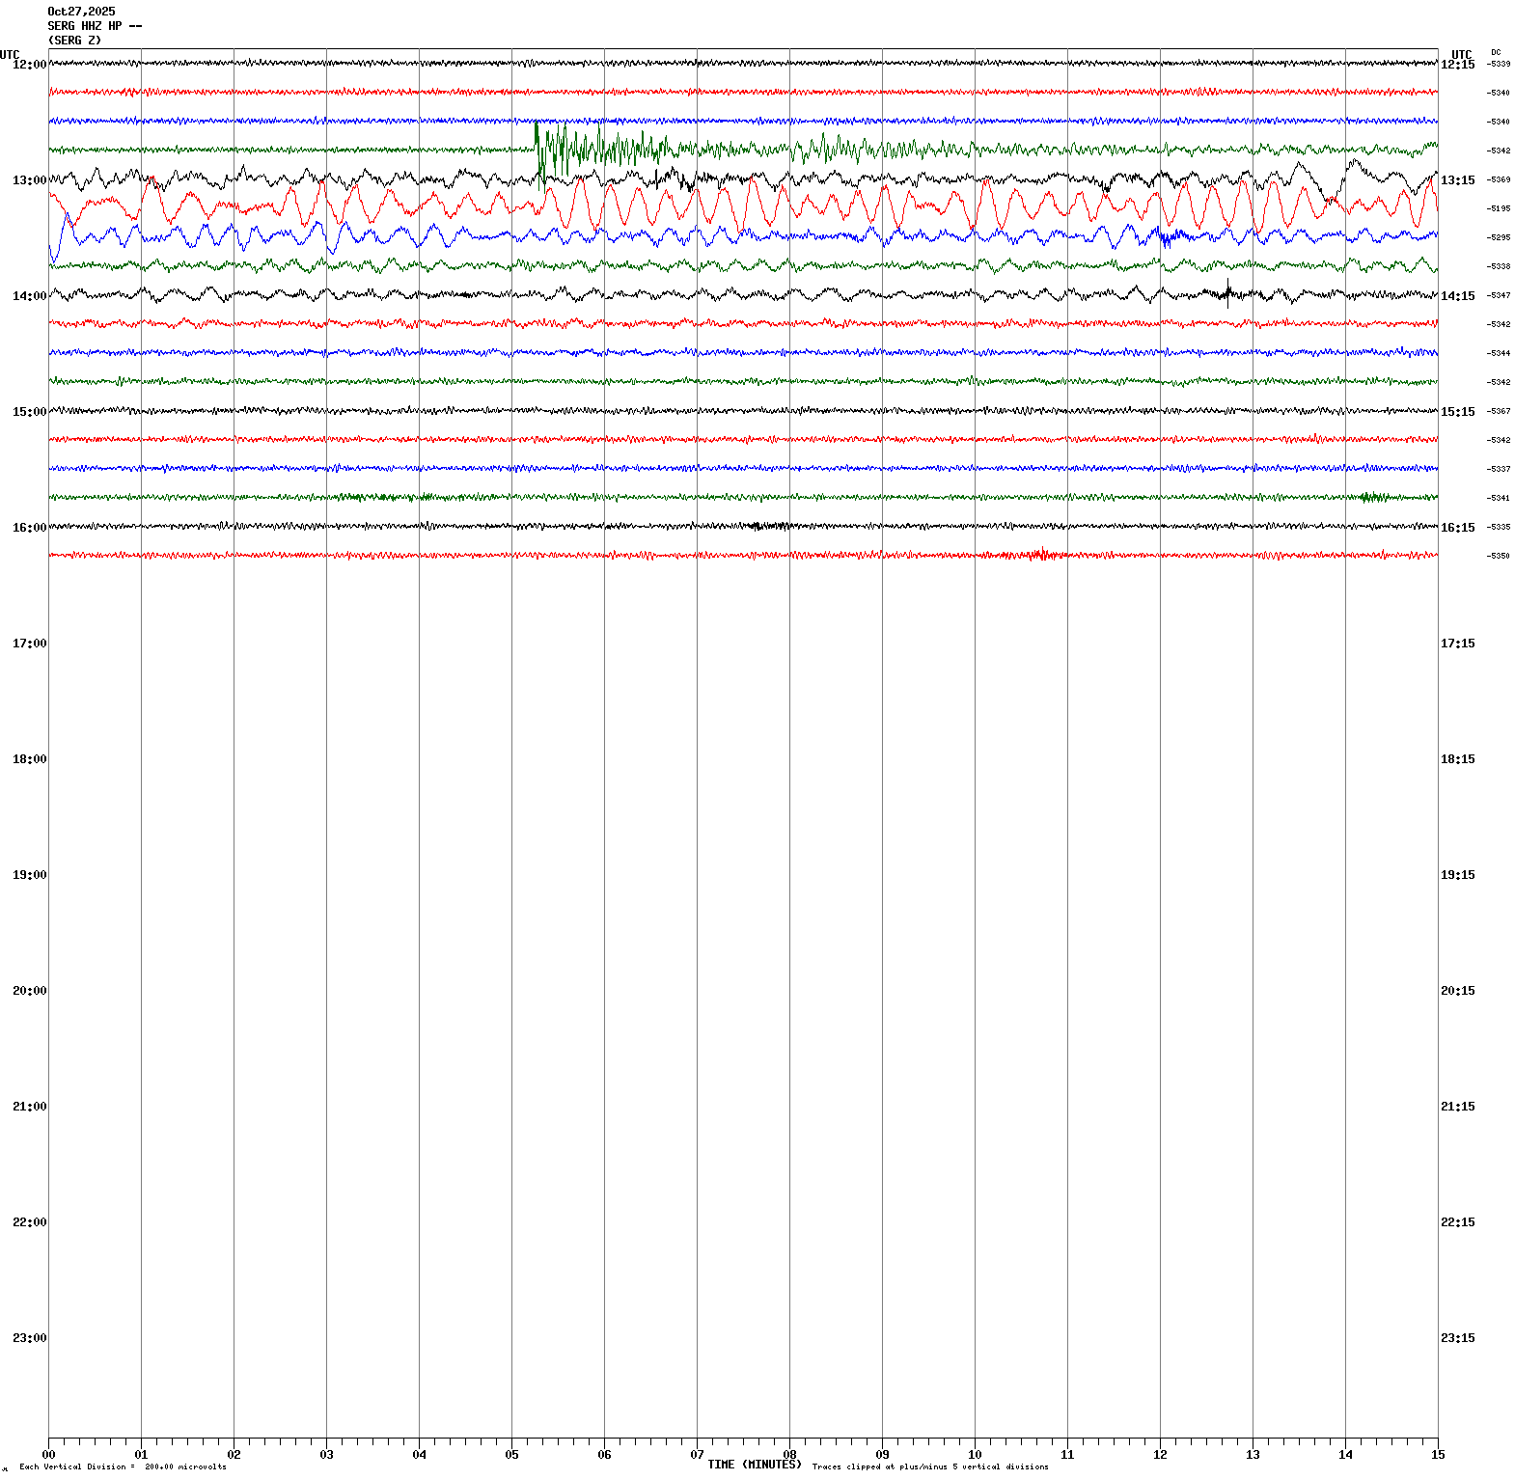
Task: Click the Oct27,2025 date header
Action: (x=81, y=12)
